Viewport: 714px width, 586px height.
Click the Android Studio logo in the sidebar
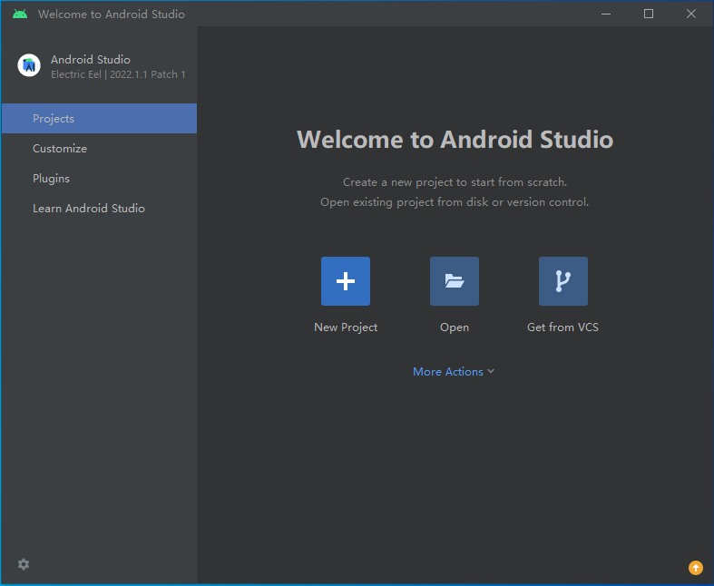(x=29, y=65)
